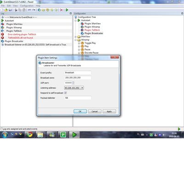Viewport: 184px width, 175px height.
Task: Click the volume speaker tray icon
Action: click(164, 135)
